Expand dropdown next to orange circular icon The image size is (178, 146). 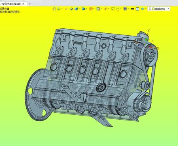[x=94, y=9]
